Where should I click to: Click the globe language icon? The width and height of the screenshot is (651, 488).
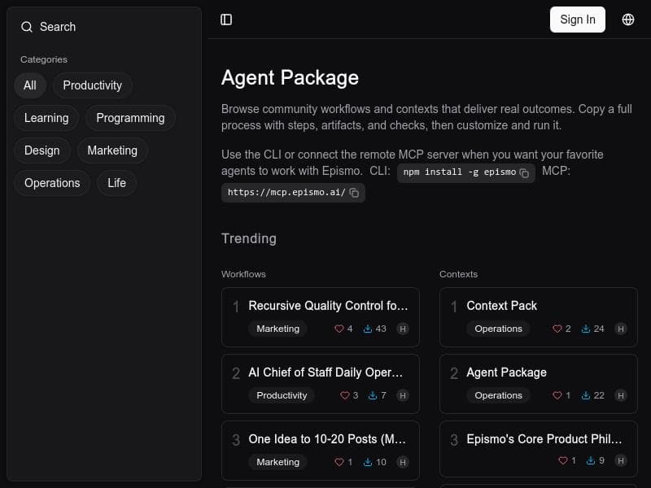tap(628, 19)
